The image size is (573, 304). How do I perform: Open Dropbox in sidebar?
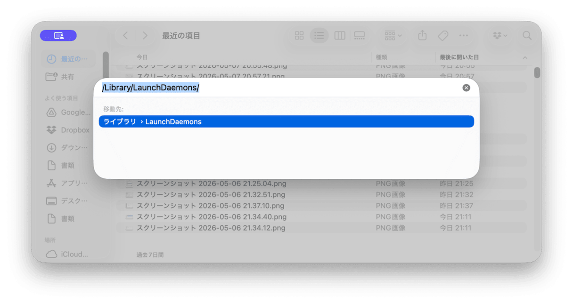(x=68, y=130)
